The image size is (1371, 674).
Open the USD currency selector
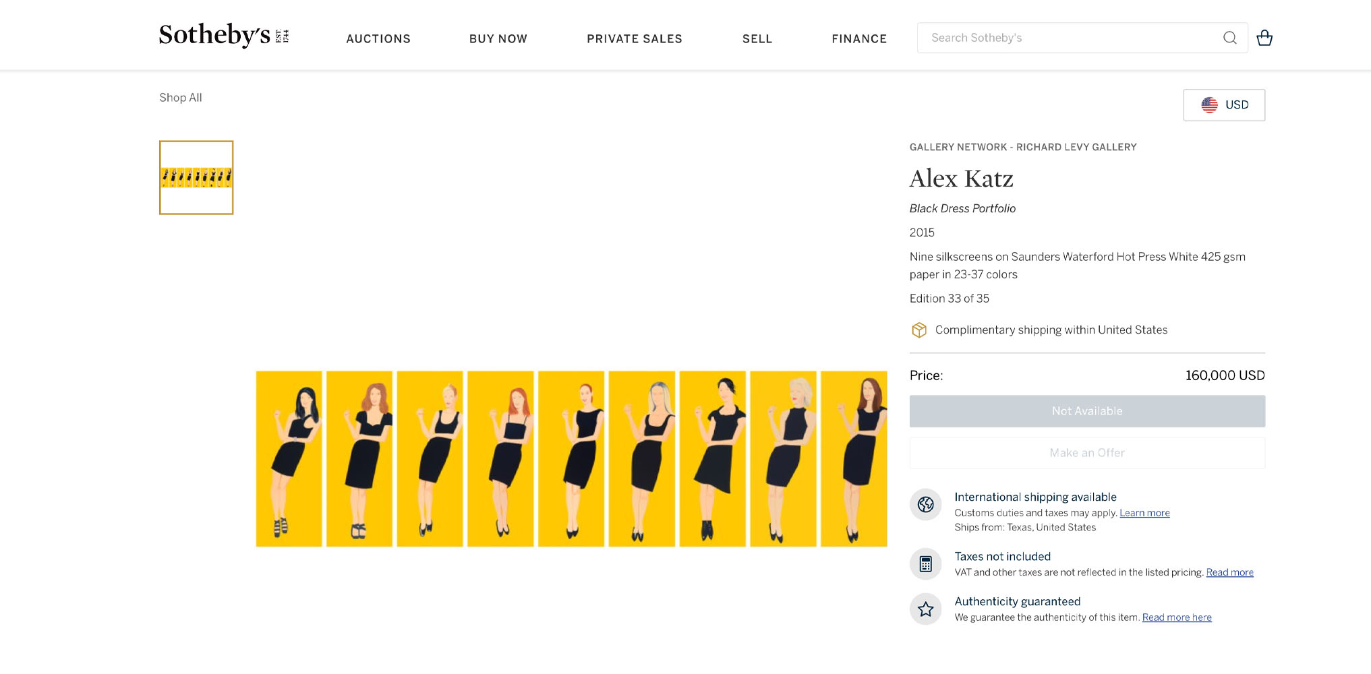[1224, 105]
